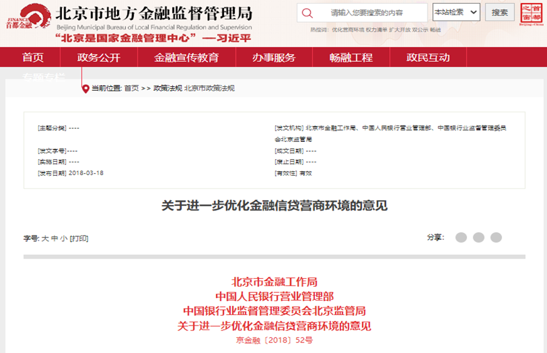Set font size to 中
547x353 pixels.
pos(54,239)
